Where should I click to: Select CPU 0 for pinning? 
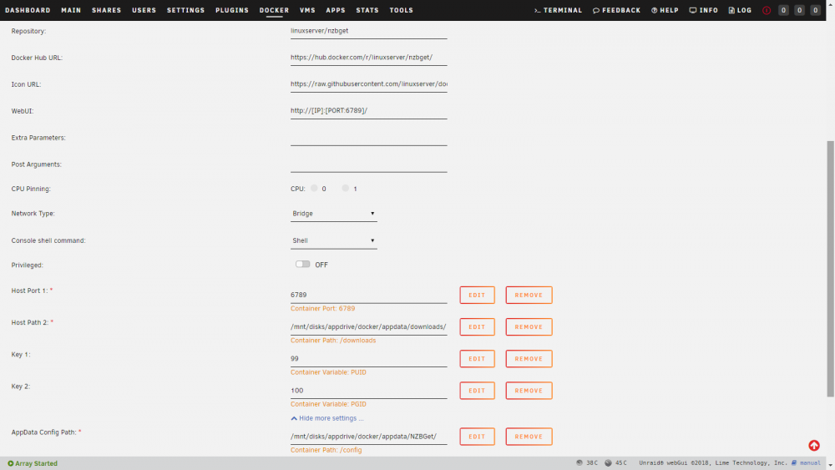[314, 189]
